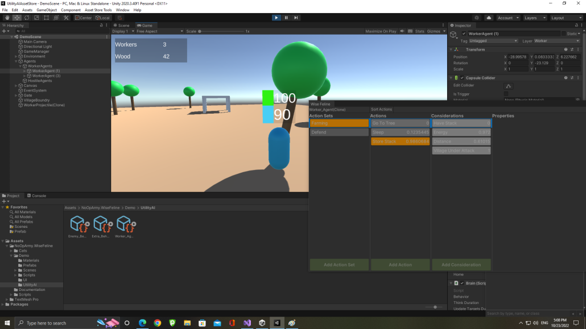Open the Tag dropdown showing Untagged
This screenshot has width=586, height=329.
[493, 41]
